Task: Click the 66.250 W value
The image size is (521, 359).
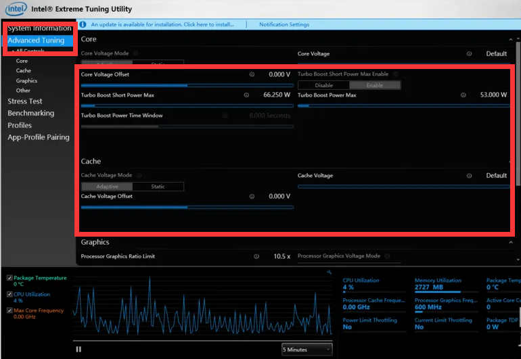Action: pyautogui.click(x=277, y=95)
